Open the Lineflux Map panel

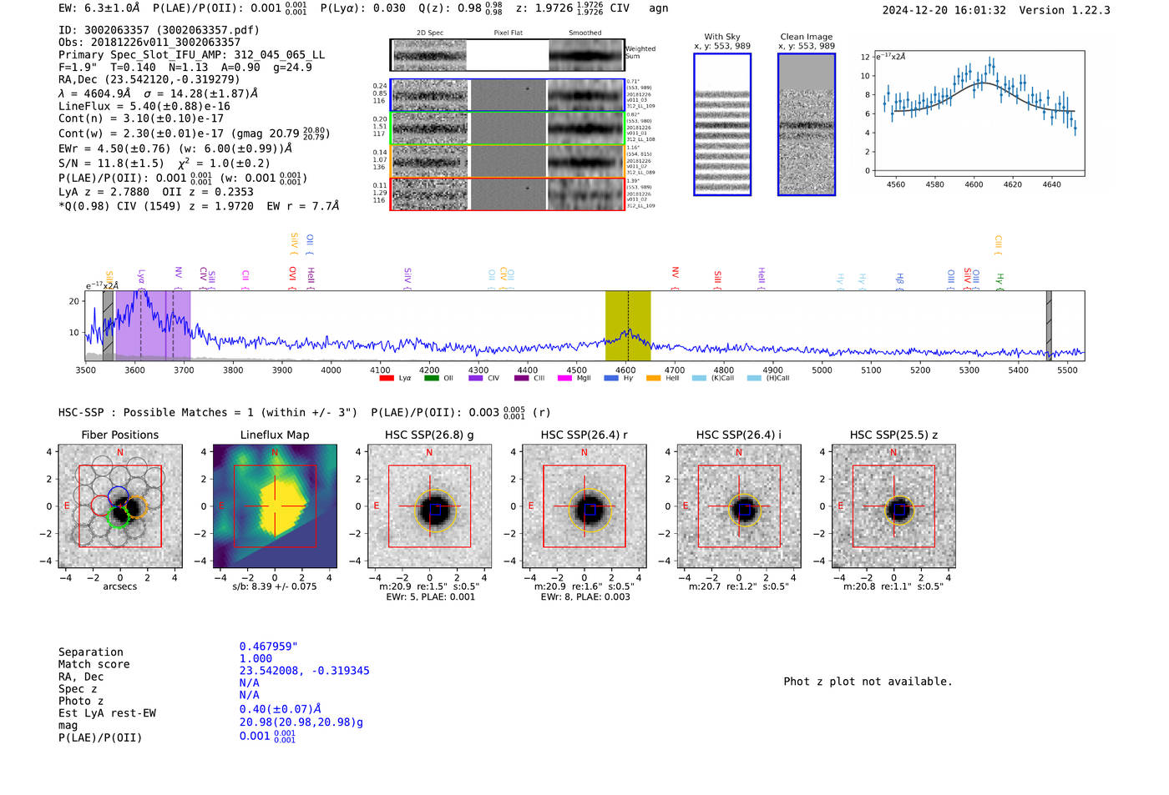tap(275, 506)
